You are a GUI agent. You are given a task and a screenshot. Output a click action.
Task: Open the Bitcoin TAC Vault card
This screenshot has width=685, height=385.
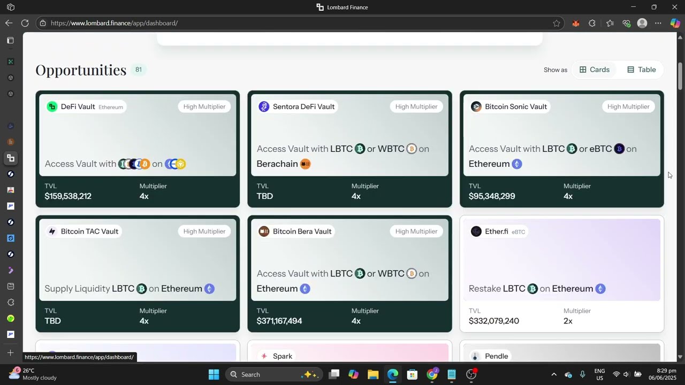138,274
